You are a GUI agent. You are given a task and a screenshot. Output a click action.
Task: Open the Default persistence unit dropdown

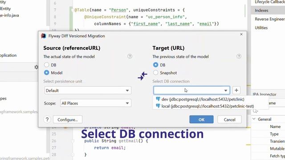(x=88, y=90)
